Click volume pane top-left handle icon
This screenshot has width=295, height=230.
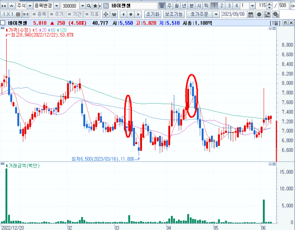pyautogui.click(x=2, y=164)
